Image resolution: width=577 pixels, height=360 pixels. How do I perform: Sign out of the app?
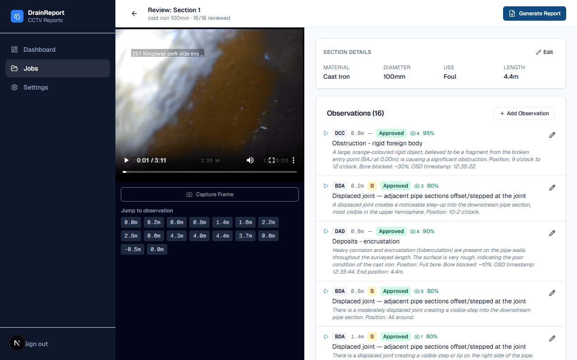click(36, 344)
